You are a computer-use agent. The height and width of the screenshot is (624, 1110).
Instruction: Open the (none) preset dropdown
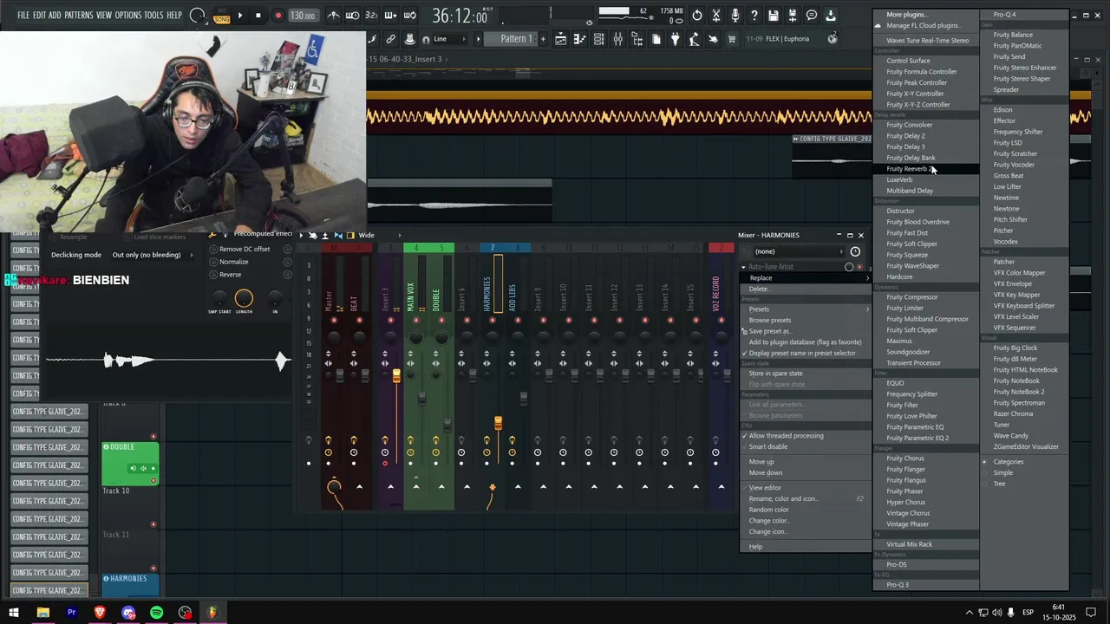[x=798, y=251]
